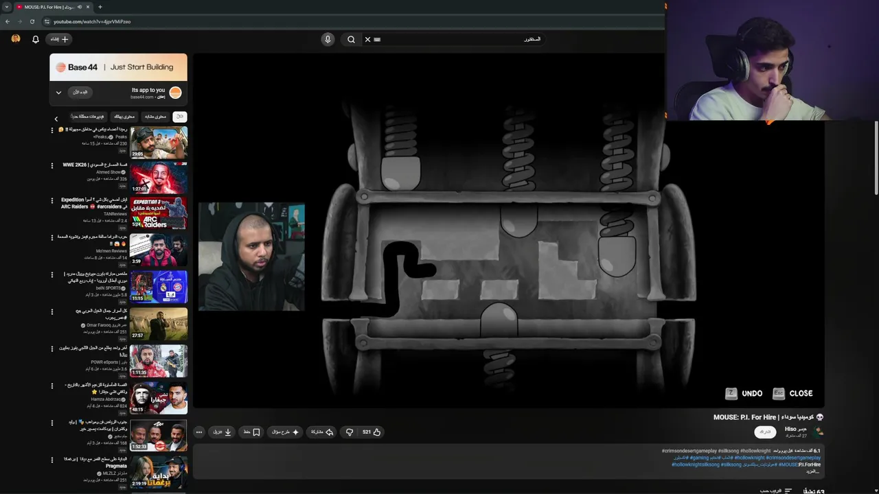Open the #hollowknightsilksong hashtag link

[696, 464]
